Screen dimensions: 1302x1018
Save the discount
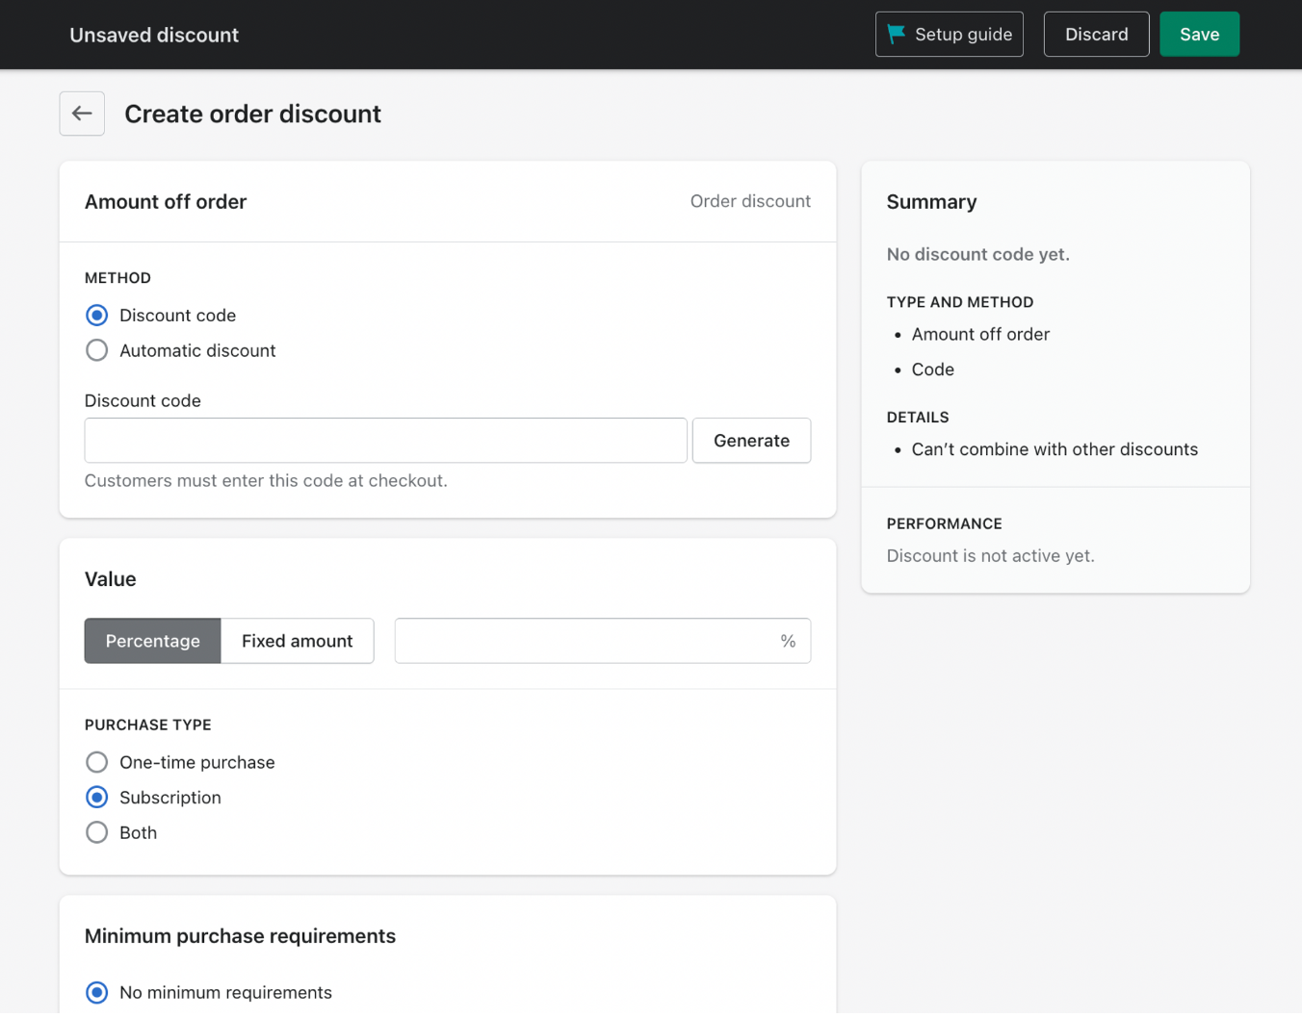[1199, 35]
